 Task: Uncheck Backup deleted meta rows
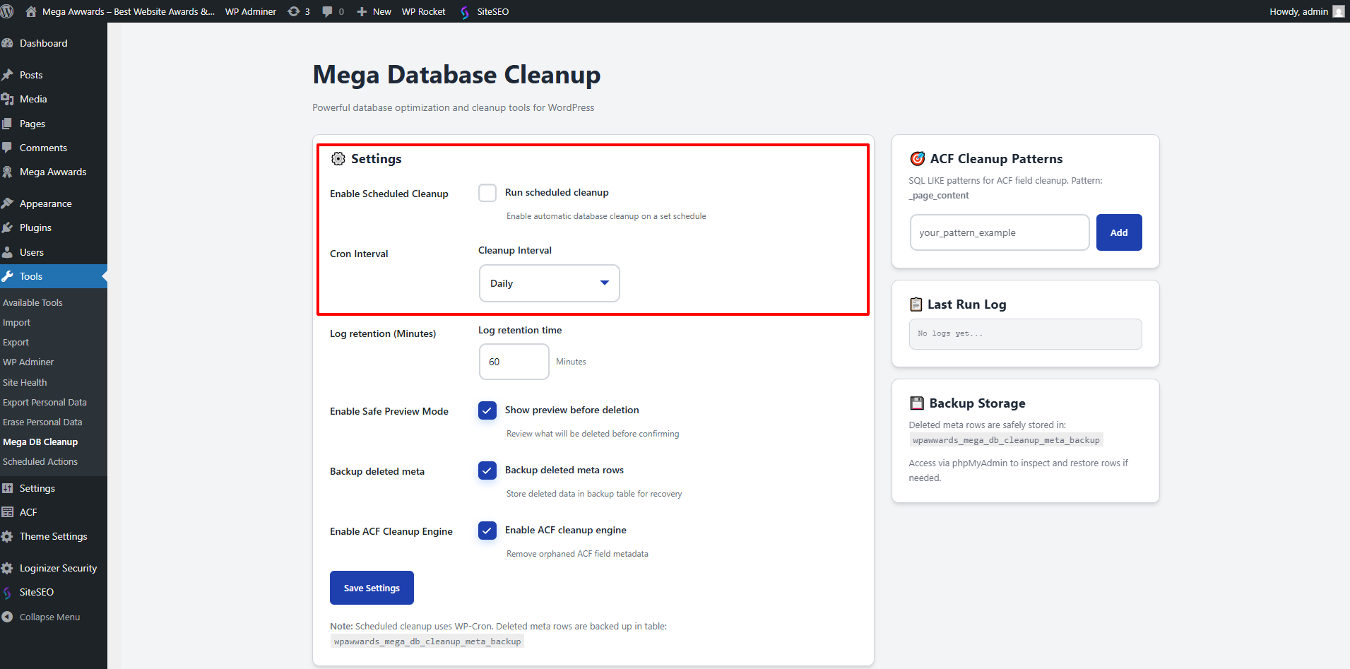(x=487, y=470)
